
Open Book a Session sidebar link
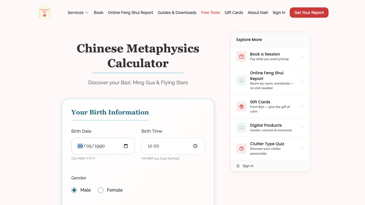pyautogui.click(x=270, y=56)
